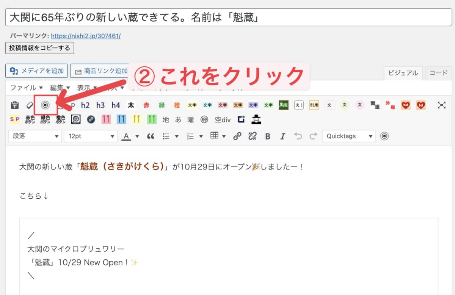
Task: Remove link with broken chain icon
Action: pos(253,136)
